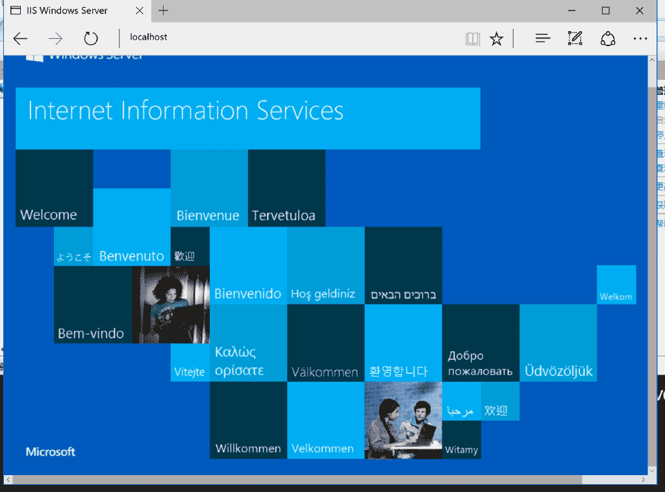The width and height of the screenshot is (665, 492).
Task: Click the Hoş geldiniz tile
Action: coord(326,265)
